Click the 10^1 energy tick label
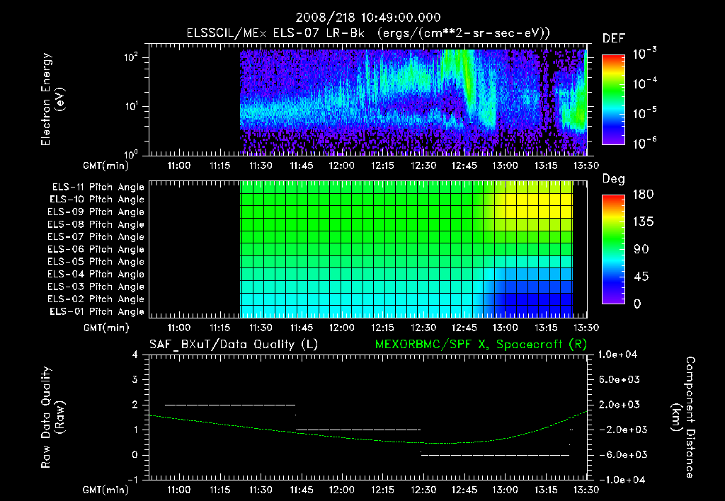 (131, 106)
